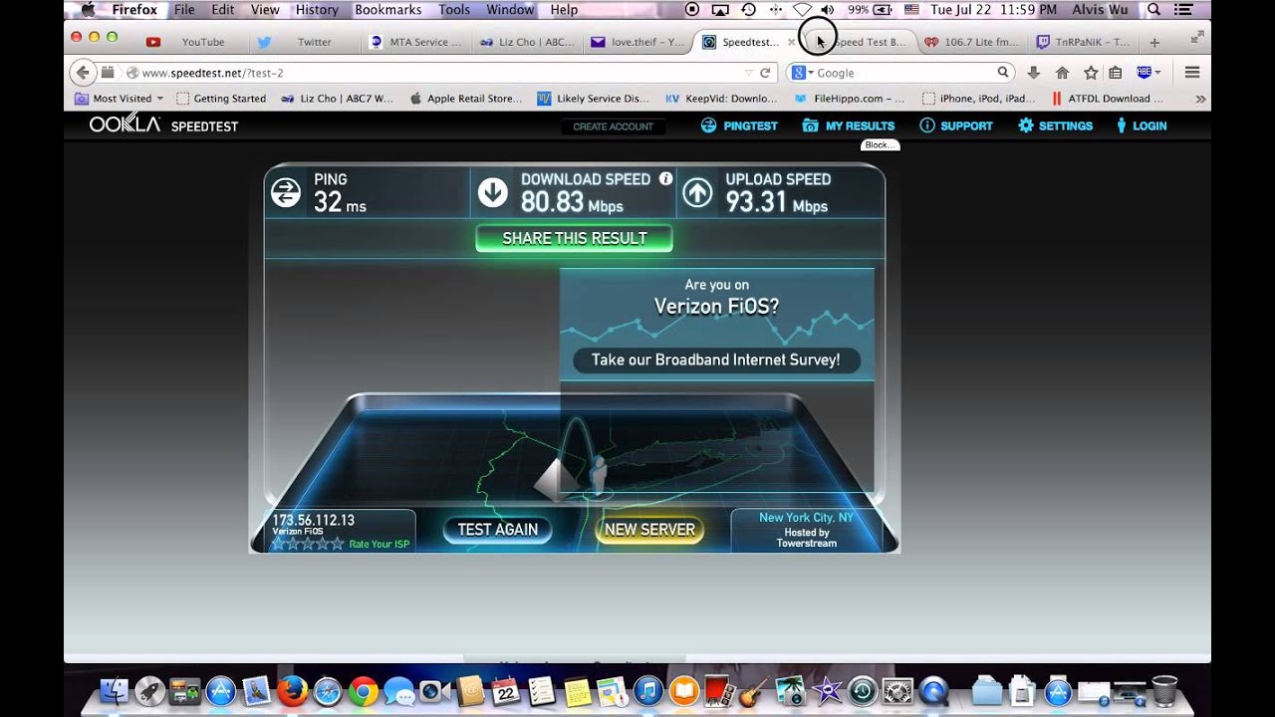Click the Ookla Speedtest logo

click(163, 125)
